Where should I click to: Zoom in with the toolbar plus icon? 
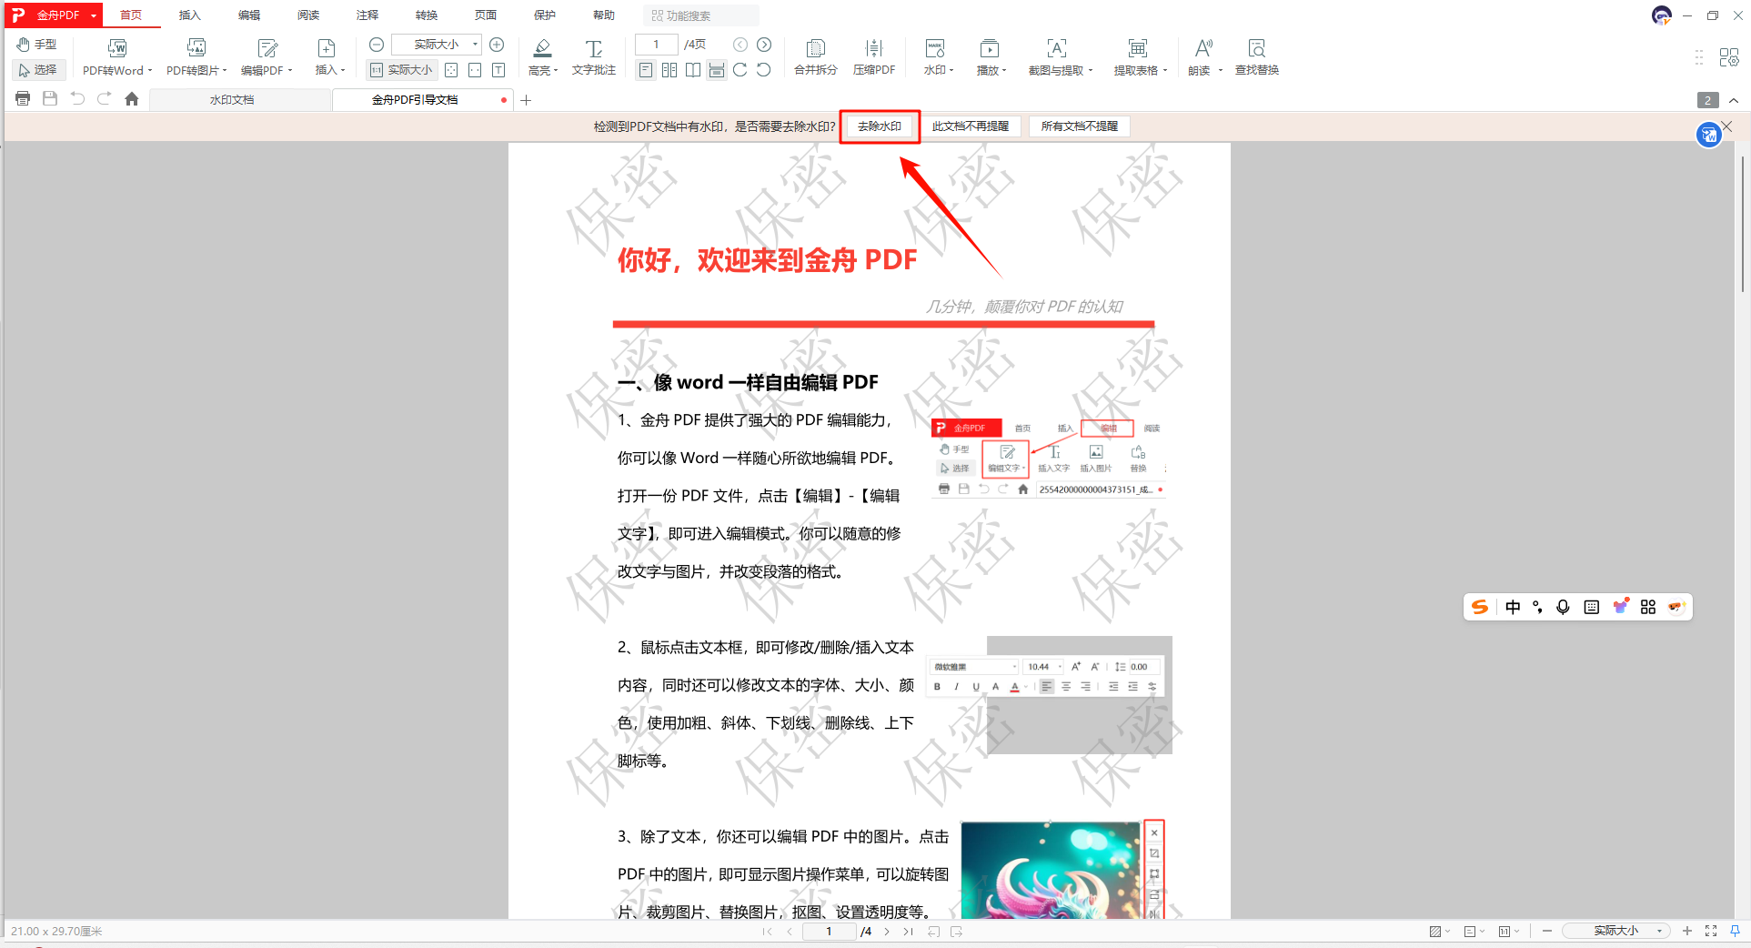click(497, 45)
